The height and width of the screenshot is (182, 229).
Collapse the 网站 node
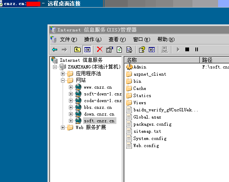click(x=63, y=80)
